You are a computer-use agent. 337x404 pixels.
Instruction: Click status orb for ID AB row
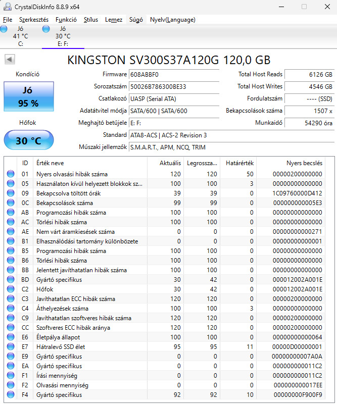(11, 212)
